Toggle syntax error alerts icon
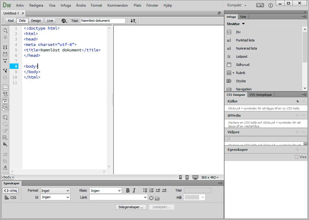Image resolution: width=309 pixels, height=220 pixels. tap(5, 108)
